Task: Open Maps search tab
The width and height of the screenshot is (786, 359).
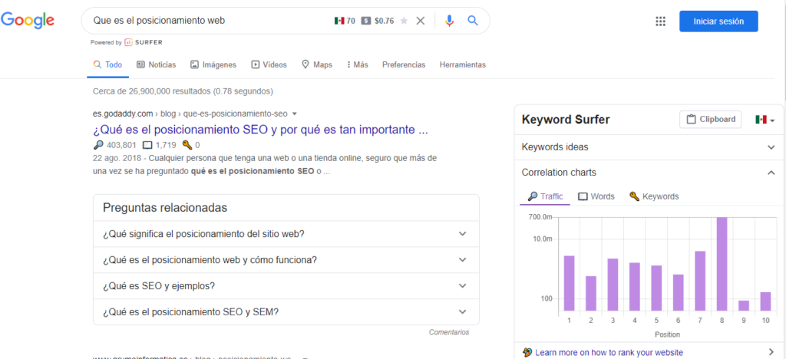Action: [317, 64]
